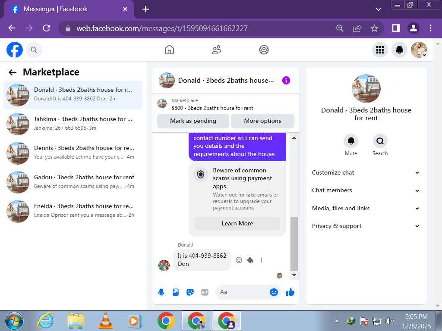The width and height of the screenshot is (442, 331).
Task: Open the $800 3beds 2baths listing link
Action: coord(212,108)
